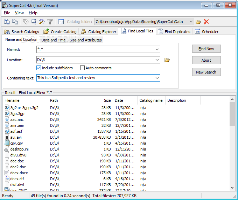The height and width of the screenshot is (200, 238).
Task: Sort results by Catalog name column header
Action: tap(151, 100)
